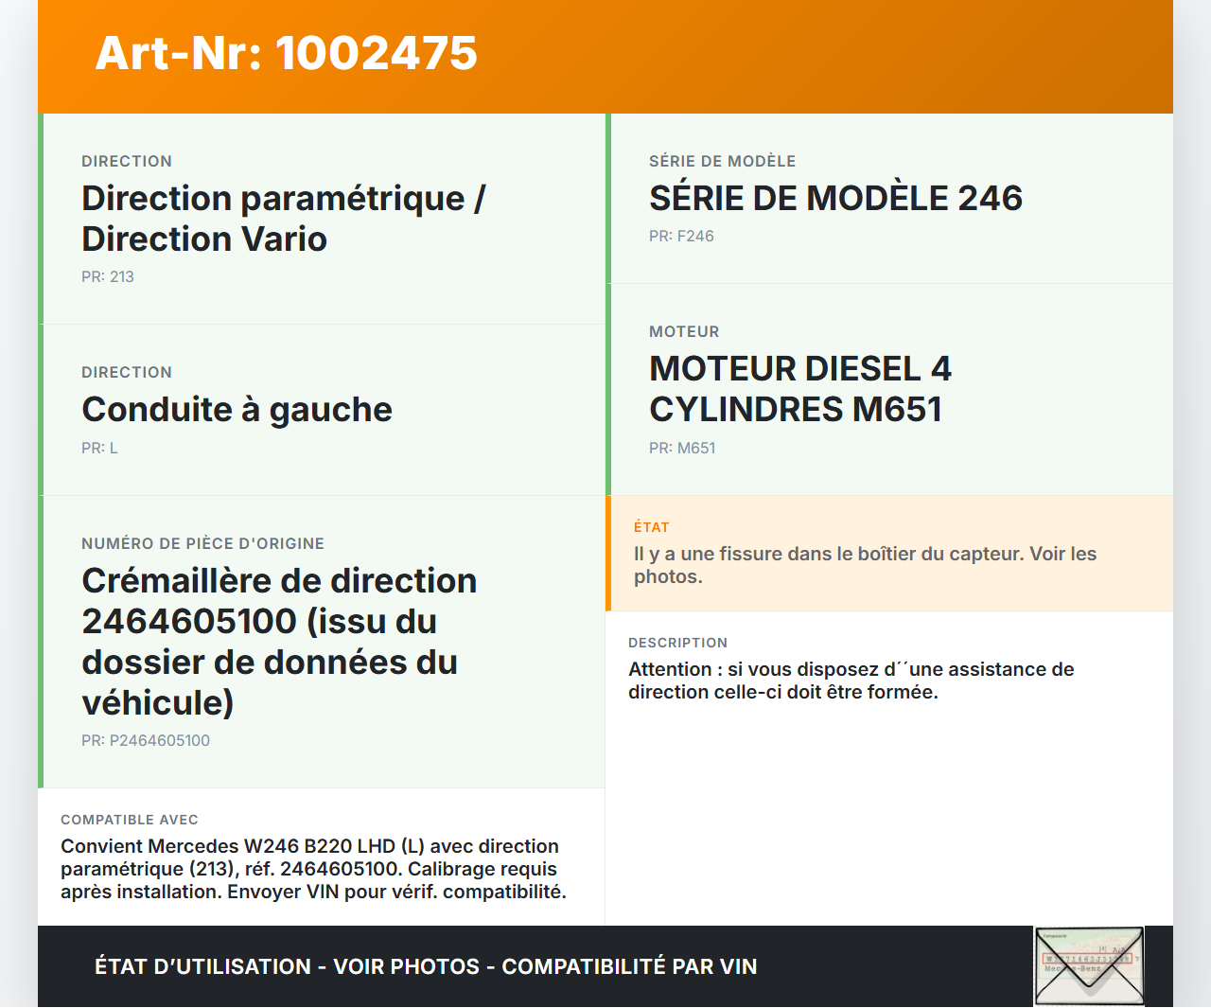This screenshot has width=1211, height=1008.
Task: Click the PR: 213 code label
Action: tap(108, 276)
